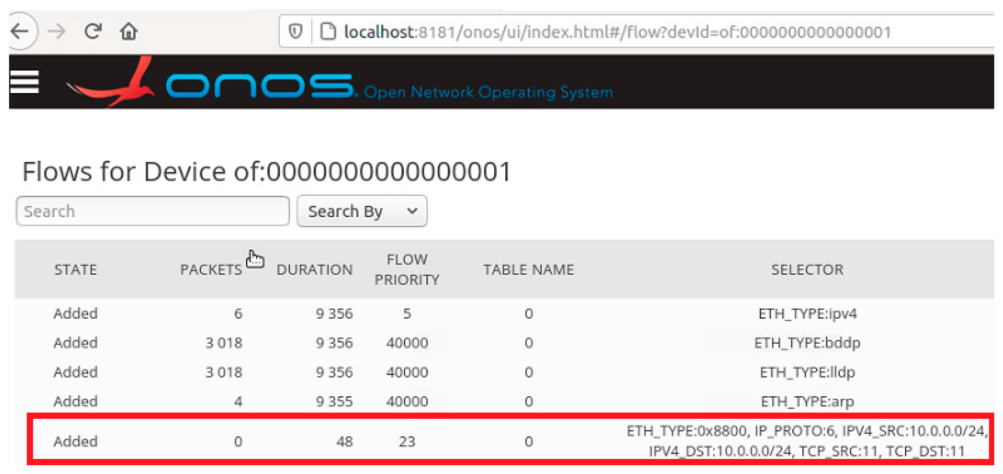1003x474 pixels.
Task: Expand the Search By dropdown
Action: click(x=362, y=211)
